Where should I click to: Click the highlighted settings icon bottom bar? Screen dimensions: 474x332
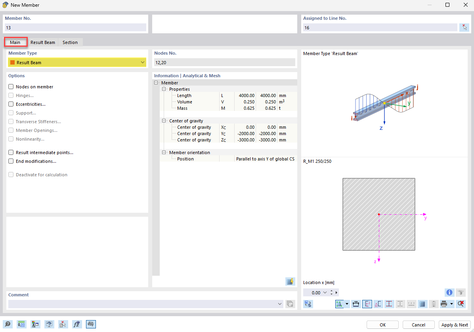(x=91, y=324)
